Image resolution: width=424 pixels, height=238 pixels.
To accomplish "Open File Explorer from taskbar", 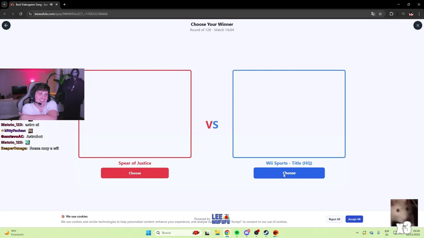I will click(217, 233).
